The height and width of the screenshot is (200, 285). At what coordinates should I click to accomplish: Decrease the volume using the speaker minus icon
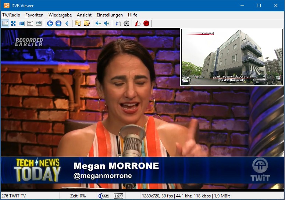98,23
